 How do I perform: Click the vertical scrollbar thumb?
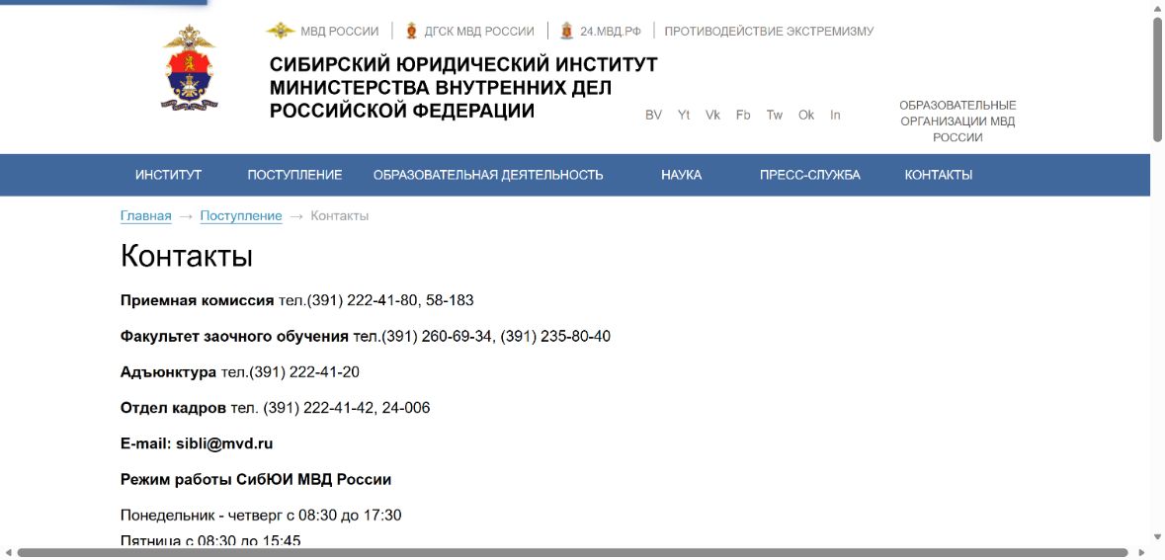(x=1157, y=78)
